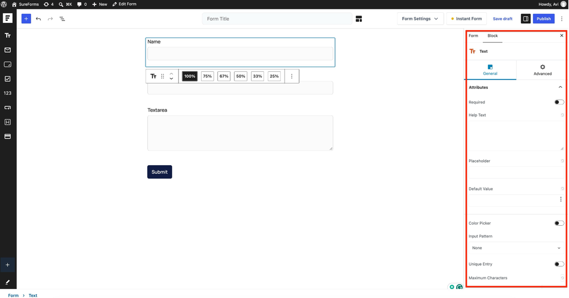The width and height of the screenshot is (569, 298).
Task: Move block down with the down arrow
Action: (x=171, y=79)
